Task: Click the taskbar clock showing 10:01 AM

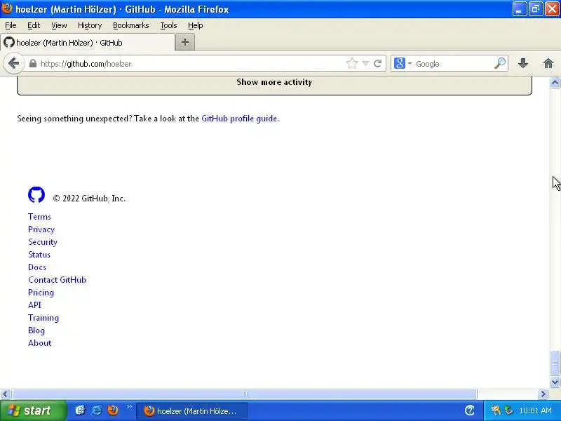Action: [x=535, y=410]
